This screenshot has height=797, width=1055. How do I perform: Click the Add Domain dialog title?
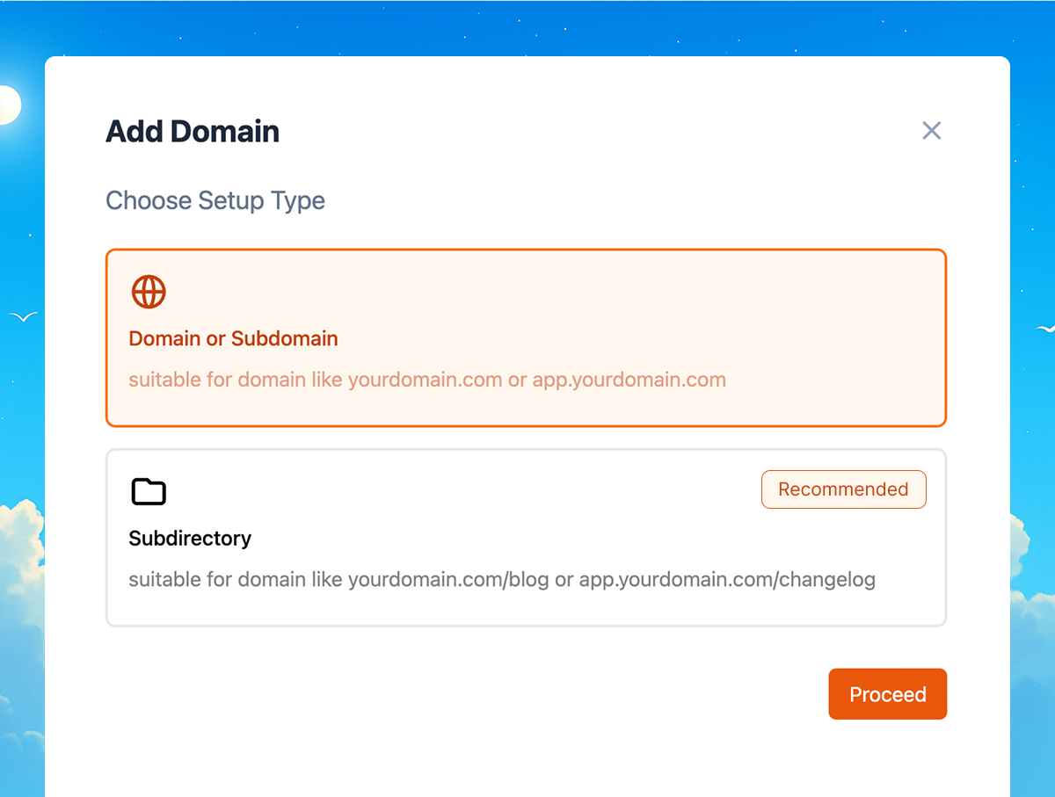(x=192, y=131)
